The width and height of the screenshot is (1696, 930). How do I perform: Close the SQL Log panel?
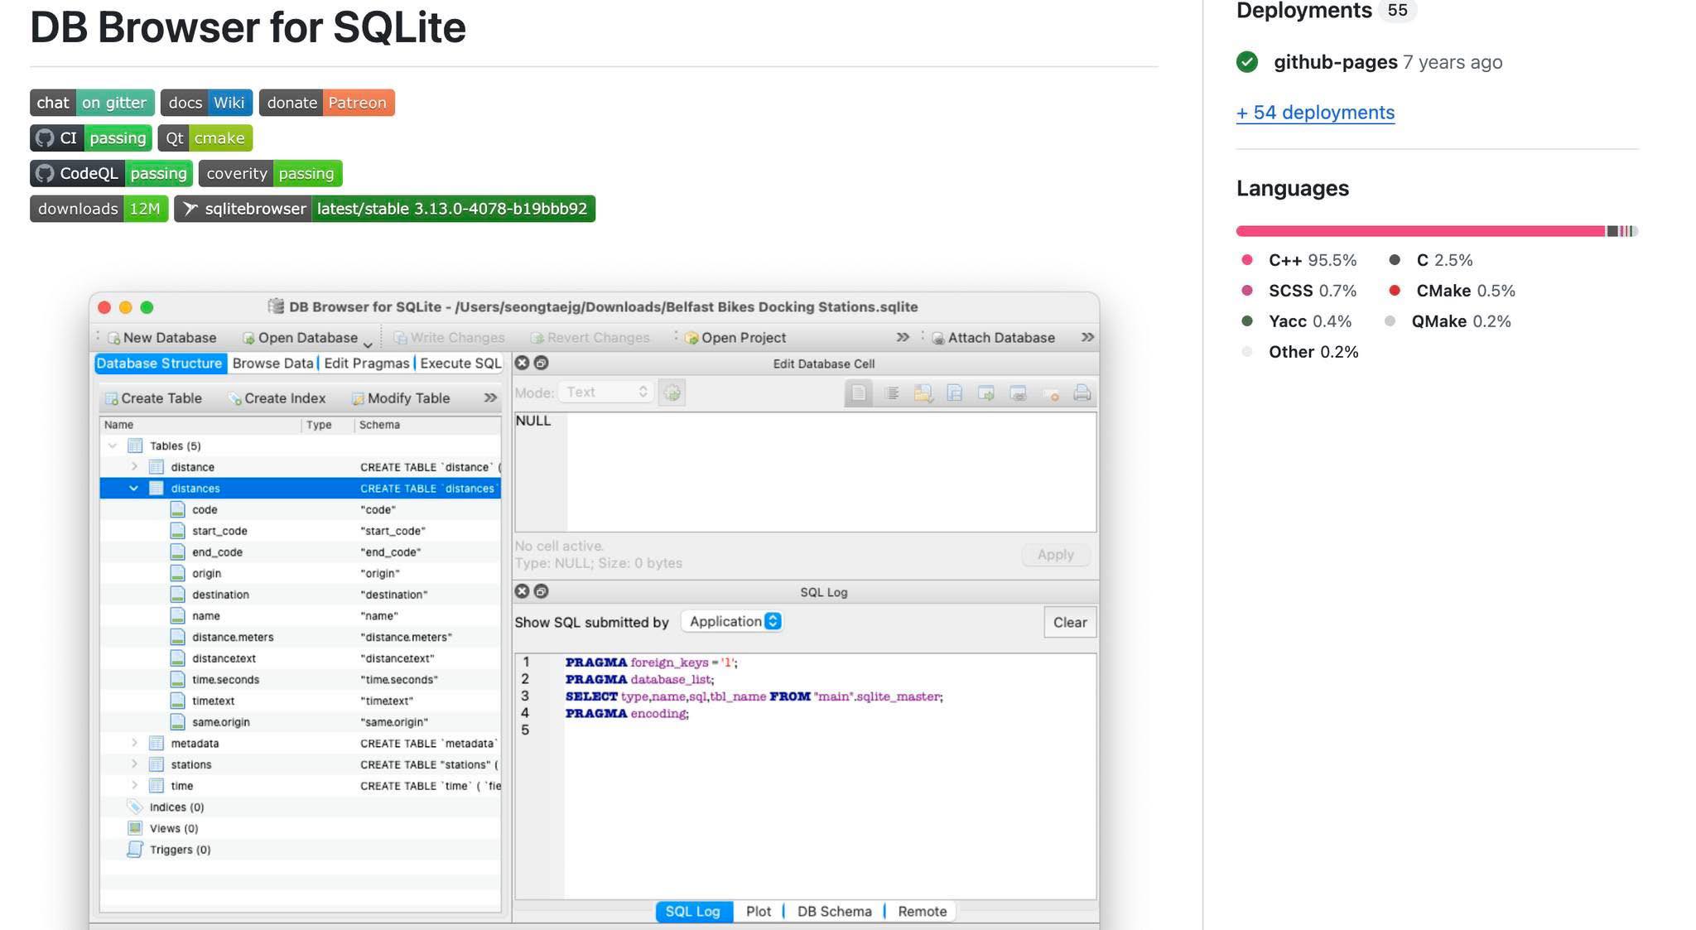click(522, 591)
